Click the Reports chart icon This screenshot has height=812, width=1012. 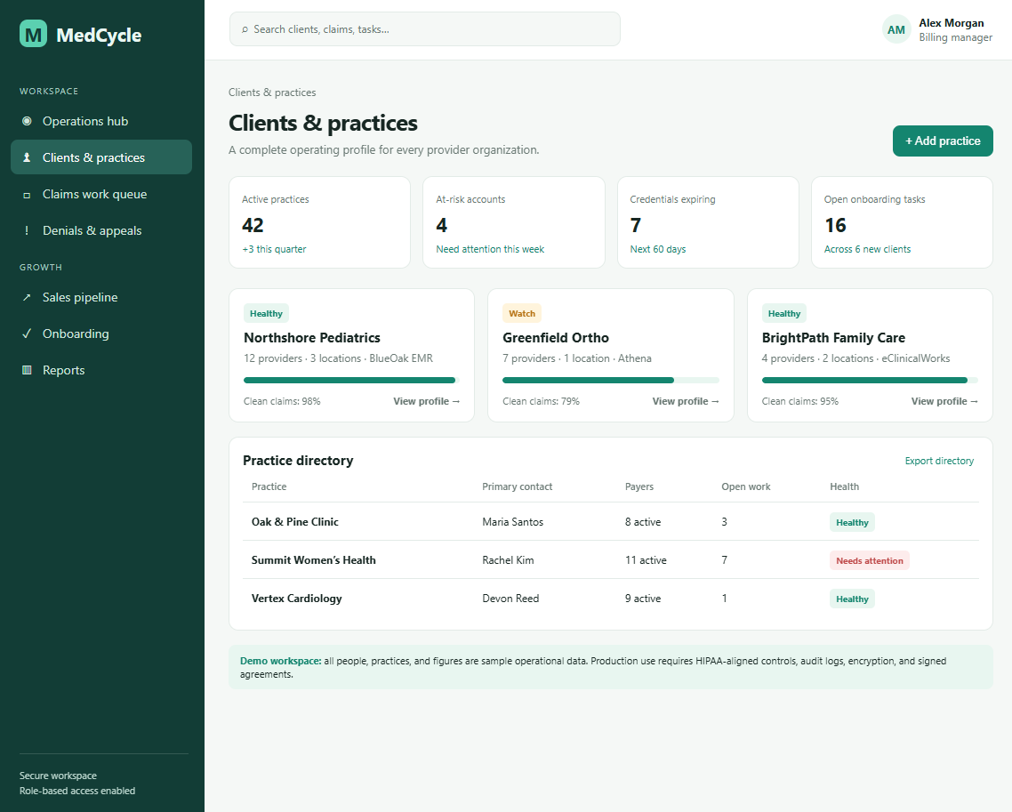[27, 371]
